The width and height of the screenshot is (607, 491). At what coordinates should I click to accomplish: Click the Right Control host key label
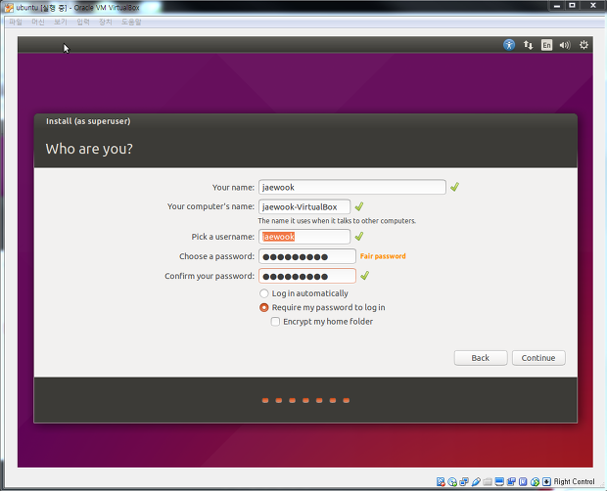pyautogui.click(x=574, y=482)
